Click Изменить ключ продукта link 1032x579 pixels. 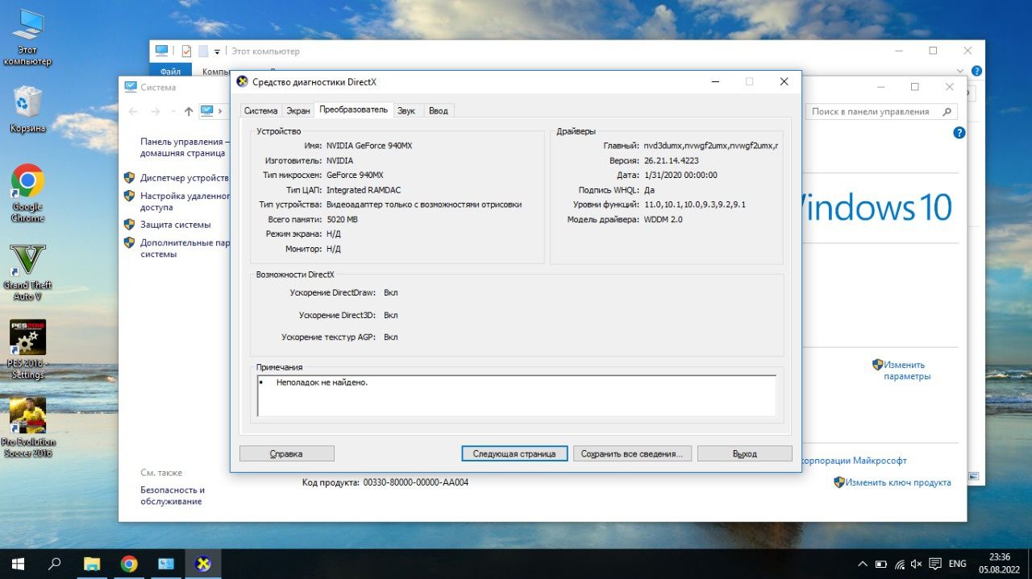(x=898, y=482)
